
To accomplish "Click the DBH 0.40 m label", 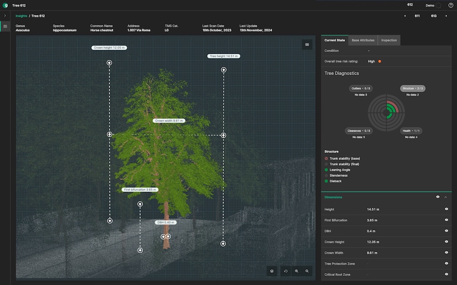I will pos(165,223).
